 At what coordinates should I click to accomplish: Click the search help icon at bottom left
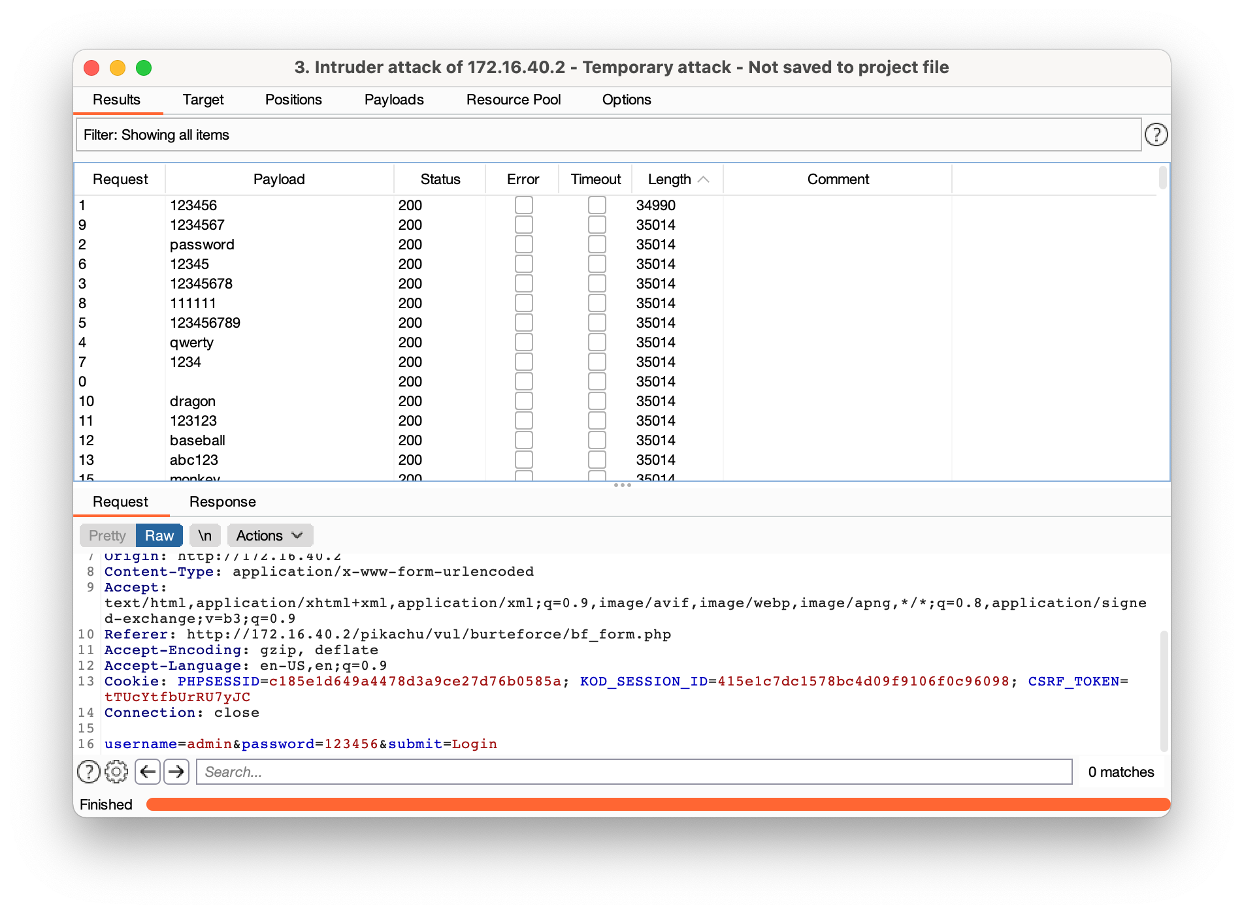tap(89, 772)
